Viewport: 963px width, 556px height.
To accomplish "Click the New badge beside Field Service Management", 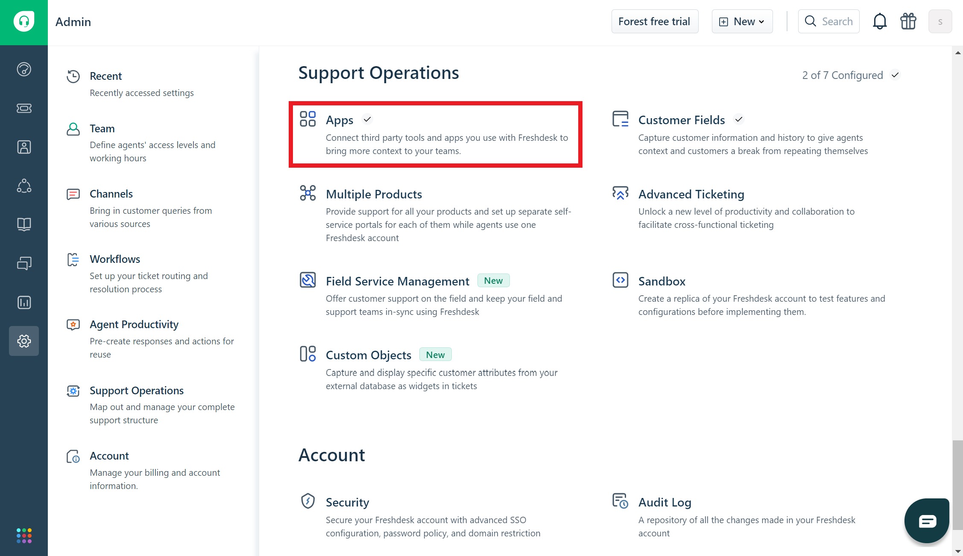I will tap(493, 280).
